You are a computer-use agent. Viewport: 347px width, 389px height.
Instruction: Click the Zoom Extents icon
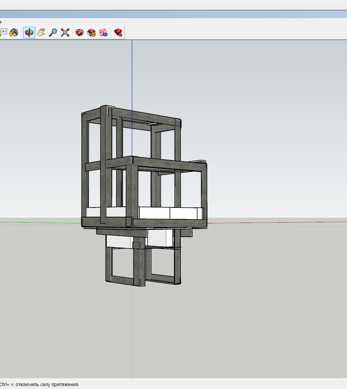(65, 33)
